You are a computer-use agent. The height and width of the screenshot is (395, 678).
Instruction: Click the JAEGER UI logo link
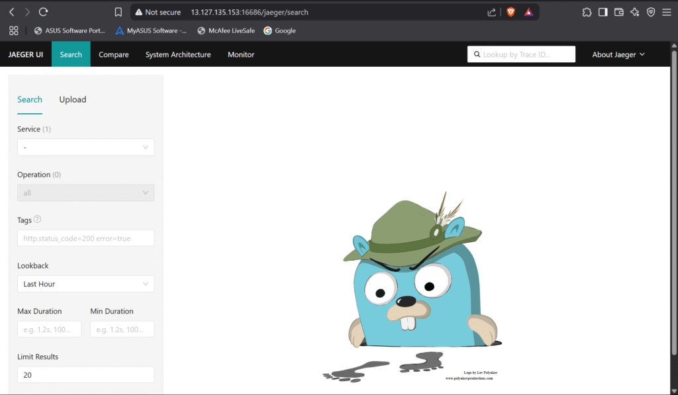tap(26, 54)
